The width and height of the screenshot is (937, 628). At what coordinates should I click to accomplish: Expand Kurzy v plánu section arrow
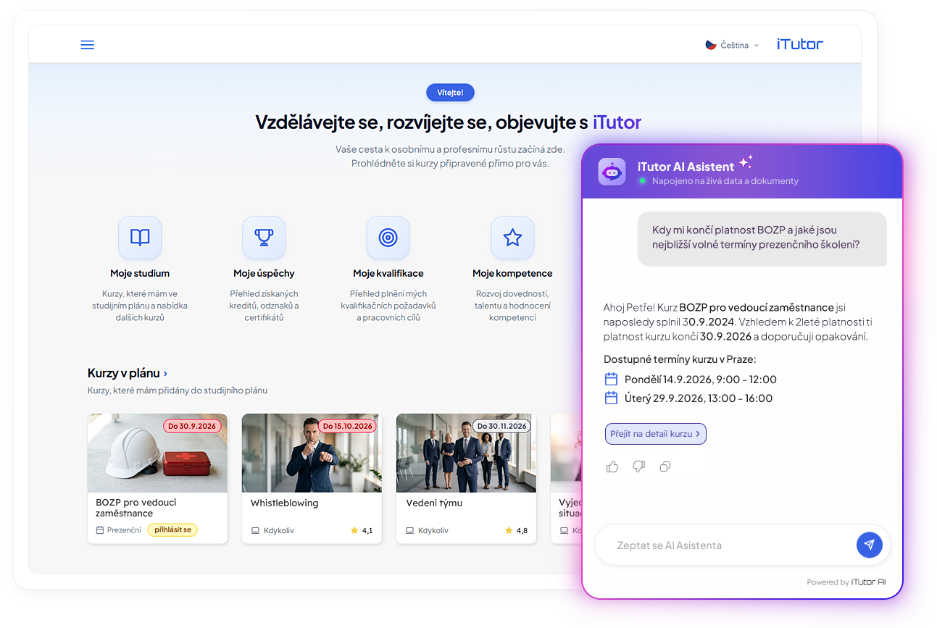(166, 374)
